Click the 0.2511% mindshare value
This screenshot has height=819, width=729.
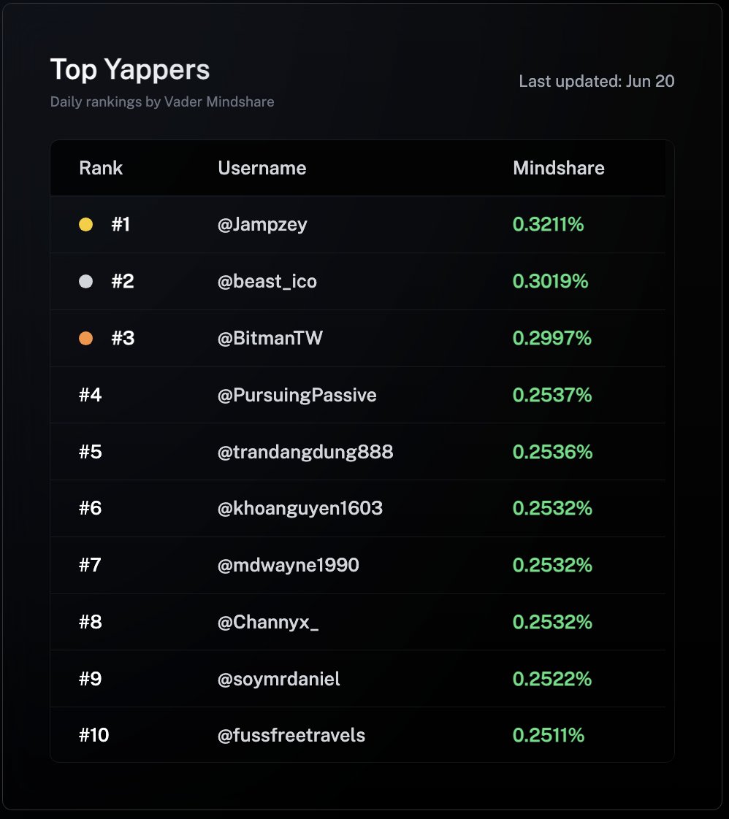pyautogui.click(x=548, y=736)
